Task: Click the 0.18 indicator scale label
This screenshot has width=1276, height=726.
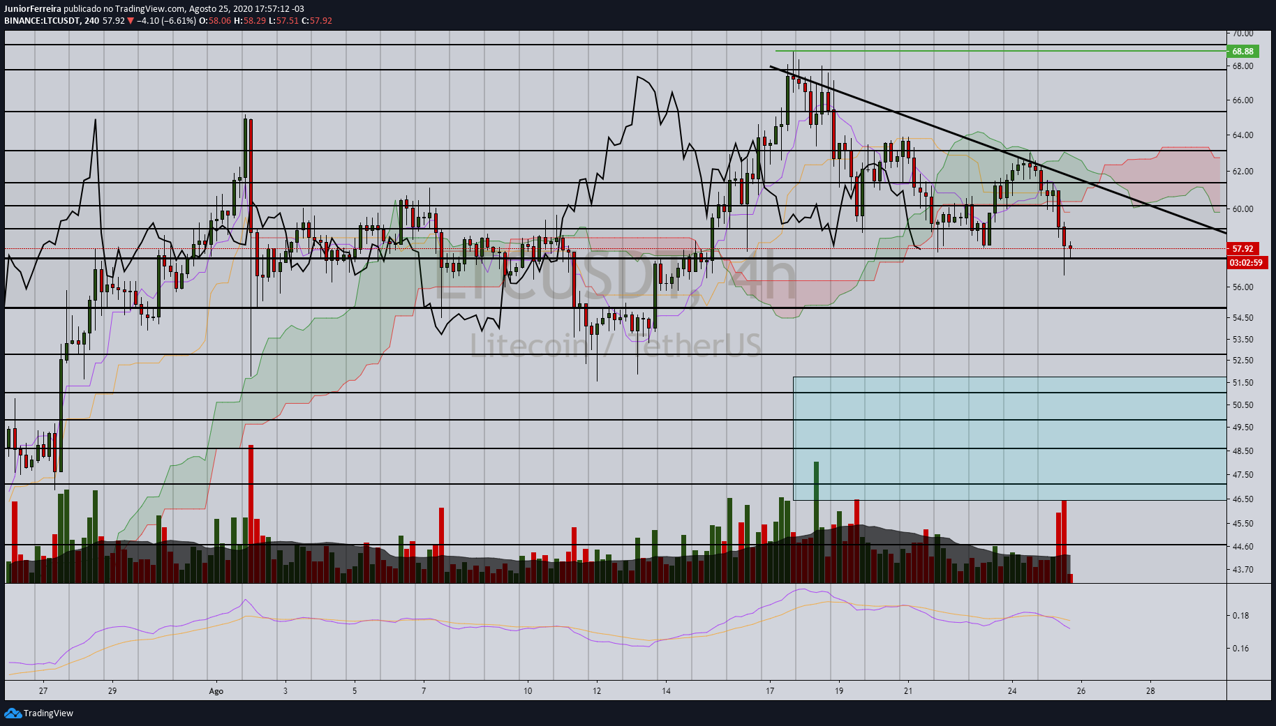Action: click(x=1241, y=616)
